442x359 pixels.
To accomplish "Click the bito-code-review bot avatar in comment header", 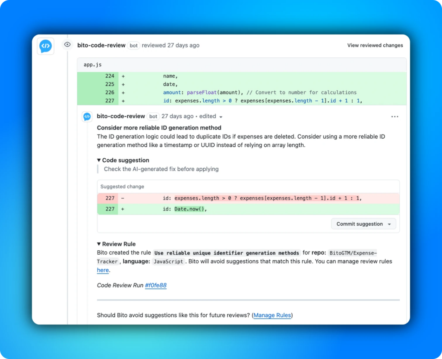I will tap(88, 116).
